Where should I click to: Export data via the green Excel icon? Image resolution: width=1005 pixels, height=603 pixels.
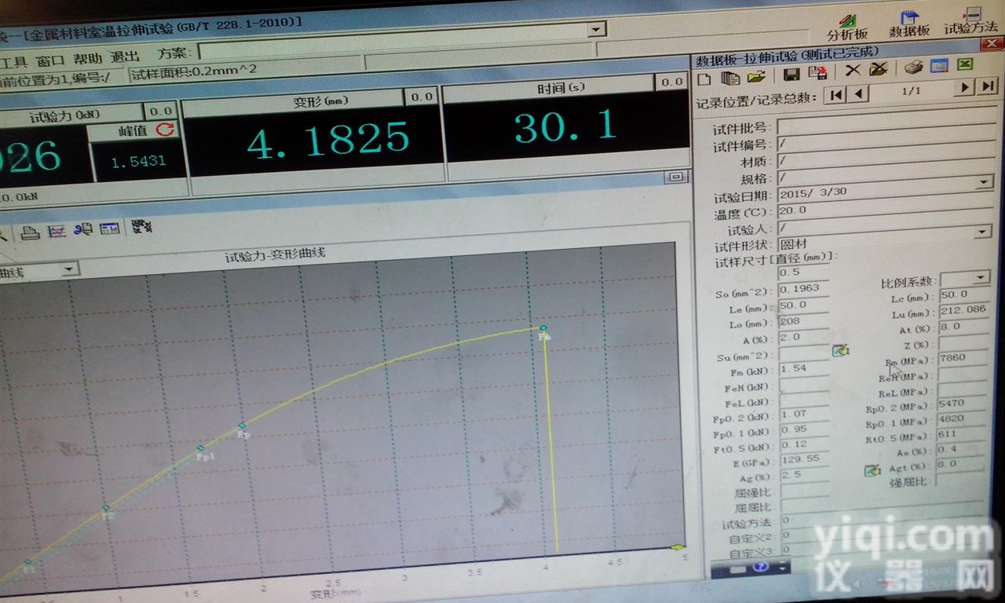[x=965, y=66]
